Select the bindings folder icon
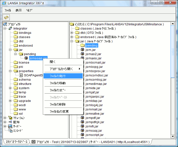 16,33
